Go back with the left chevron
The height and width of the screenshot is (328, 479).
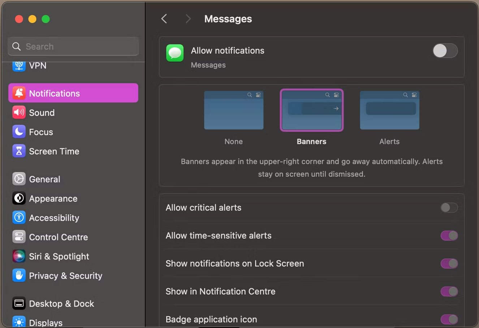164,19
